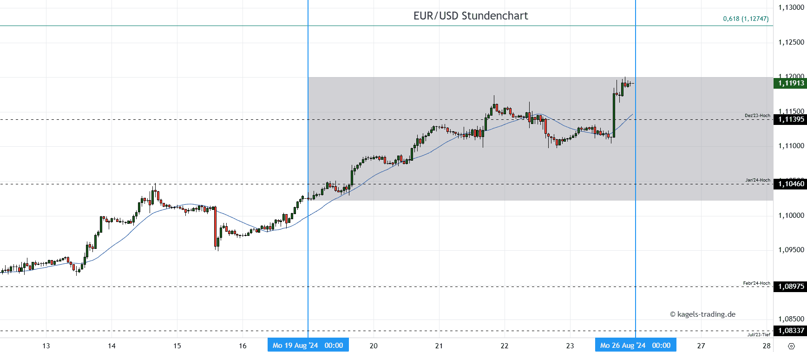Click the Juli'23-Tief line label
The image size is (807, 352).
tap(759, 334)
